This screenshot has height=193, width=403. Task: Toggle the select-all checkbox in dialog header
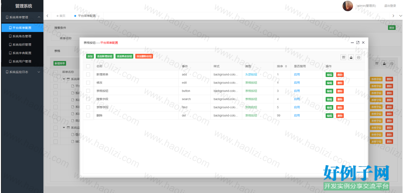(88, 66)
